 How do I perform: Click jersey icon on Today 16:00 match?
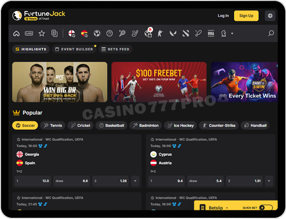pyautogui.click(x=174, y=204)
